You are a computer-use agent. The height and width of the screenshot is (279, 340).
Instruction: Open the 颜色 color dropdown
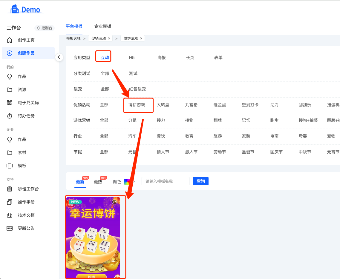[130, 181]
